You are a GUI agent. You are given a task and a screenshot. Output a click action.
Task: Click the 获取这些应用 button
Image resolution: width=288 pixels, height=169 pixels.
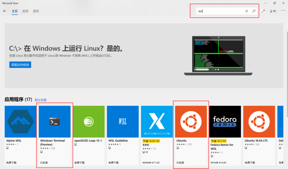pyautogui.click(x=20, y=65)
